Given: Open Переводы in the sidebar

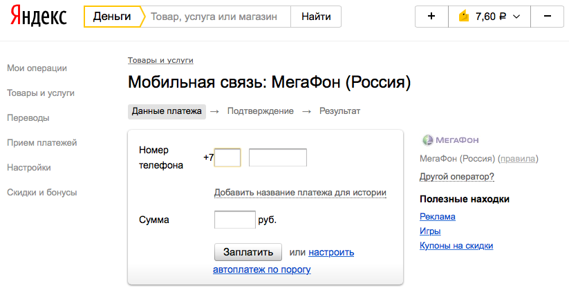Looking at the screenshot, I should click(28, 117).
